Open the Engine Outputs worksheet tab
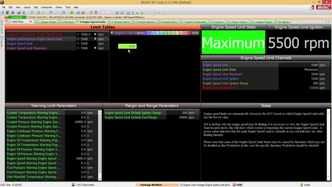The width and height of the screenshot is (332, 187). tap(237, 22)
